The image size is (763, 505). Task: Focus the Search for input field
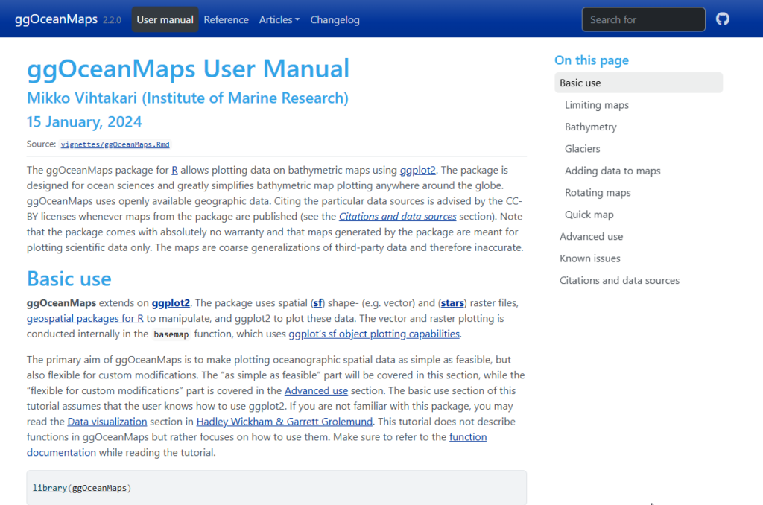click(642, 20)
